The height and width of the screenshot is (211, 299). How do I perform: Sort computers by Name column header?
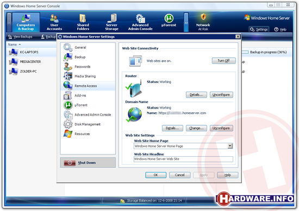coord(13,44)
